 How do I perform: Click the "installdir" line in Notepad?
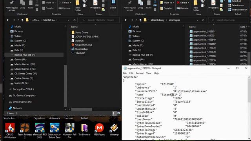click(163, 102)
